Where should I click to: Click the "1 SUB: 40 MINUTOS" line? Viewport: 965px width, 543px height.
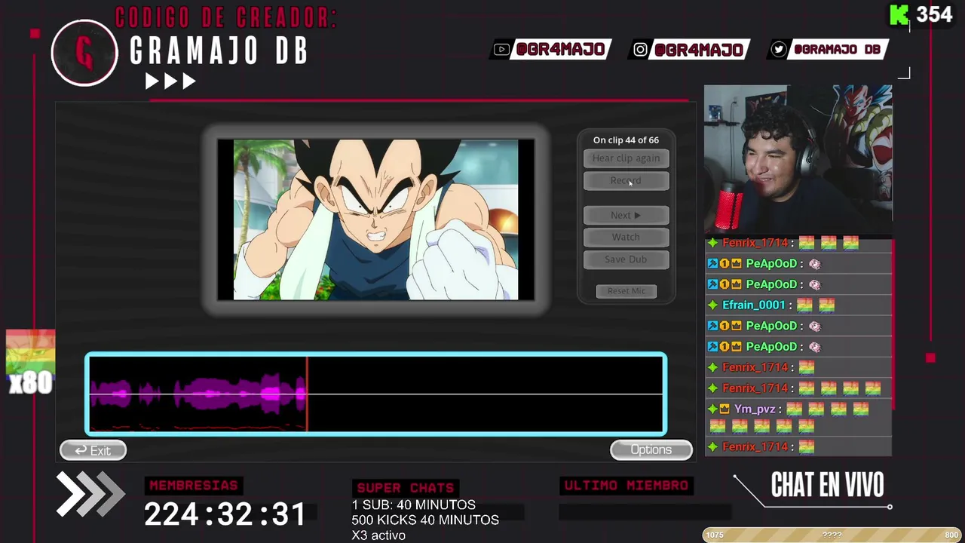pyautogui.click(x=413, y=505)
